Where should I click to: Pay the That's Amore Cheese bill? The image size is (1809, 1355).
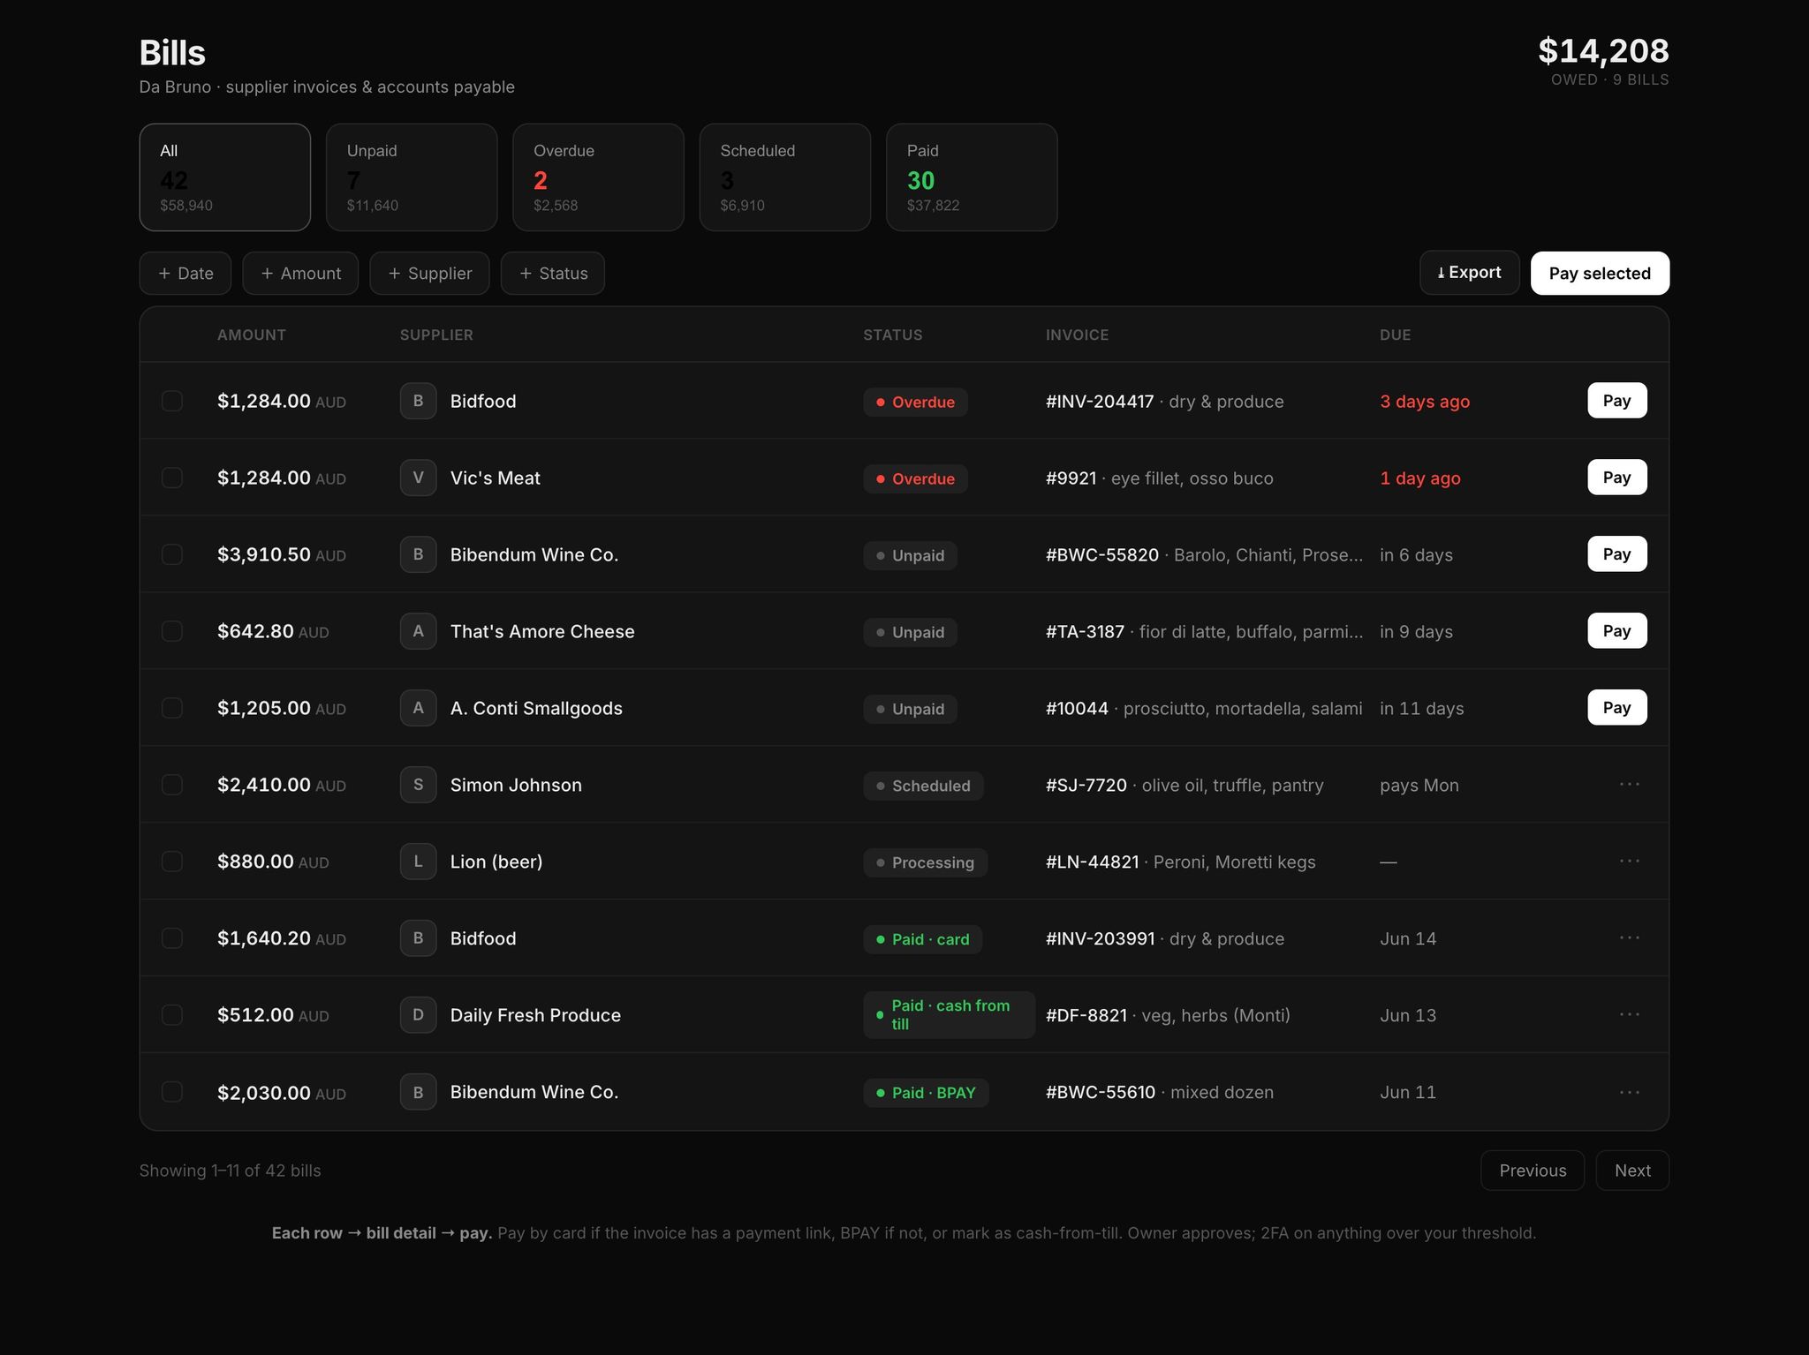pos(1617,631)
